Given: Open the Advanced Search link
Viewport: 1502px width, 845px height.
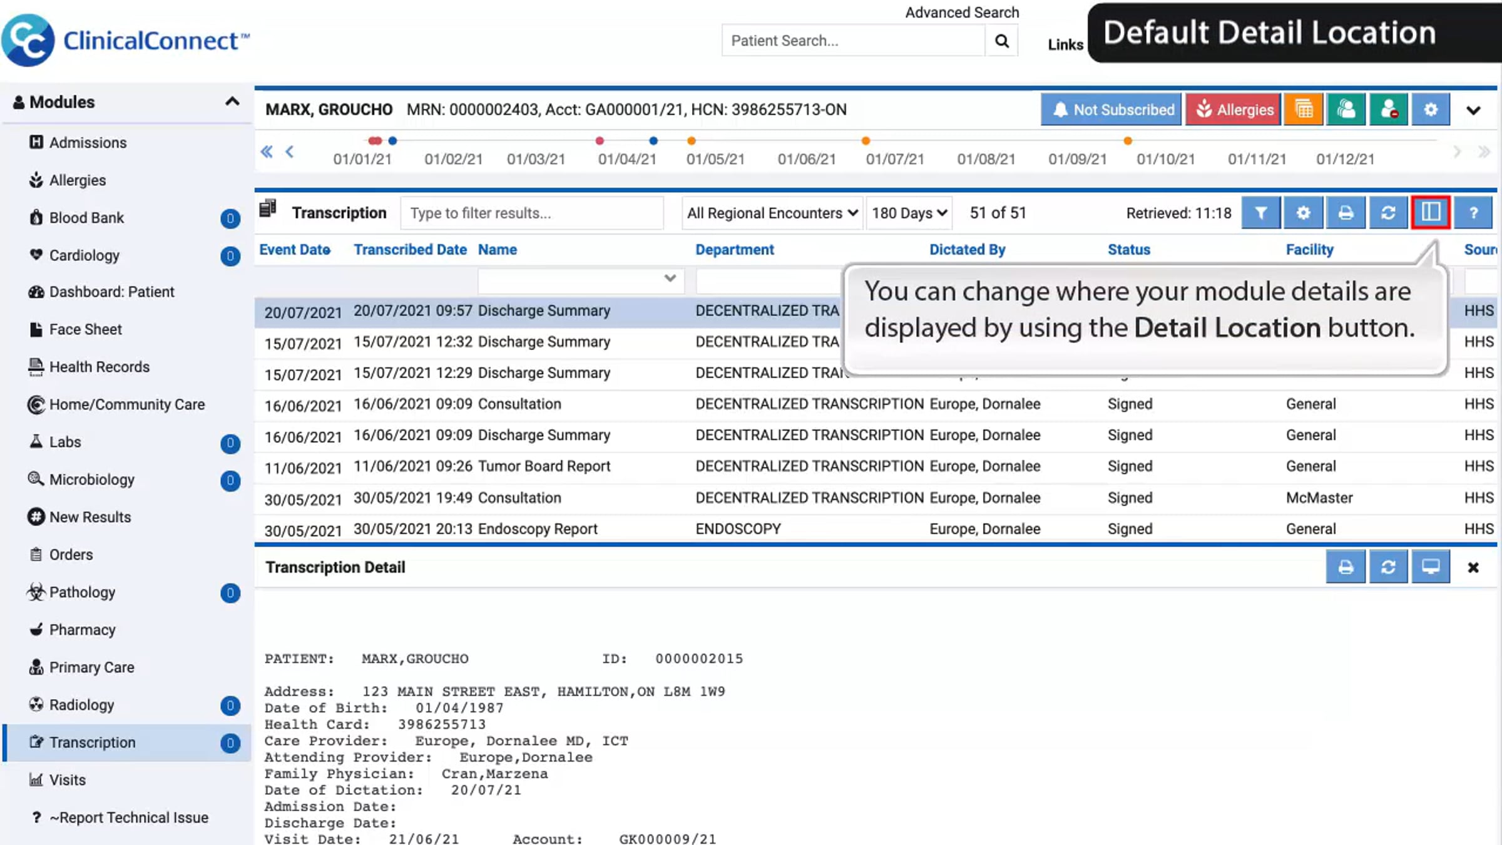Looking at the screenshot, I should tap(962, 13).
